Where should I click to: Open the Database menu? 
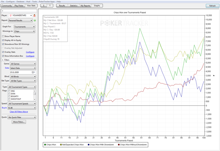(x=21, y=2)
